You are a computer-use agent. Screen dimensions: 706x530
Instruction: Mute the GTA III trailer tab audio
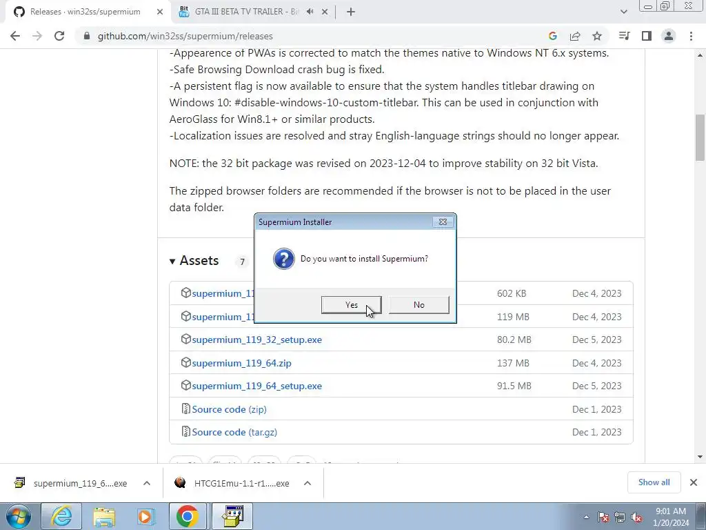310,12
